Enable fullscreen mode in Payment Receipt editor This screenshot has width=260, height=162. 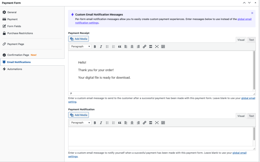(x=157, y=47)
